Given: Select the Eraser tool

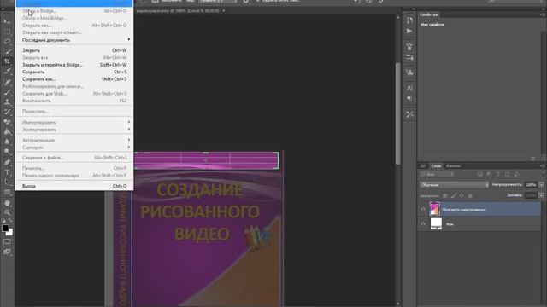Looking at the screenshot, I should [x=7, y=122].
